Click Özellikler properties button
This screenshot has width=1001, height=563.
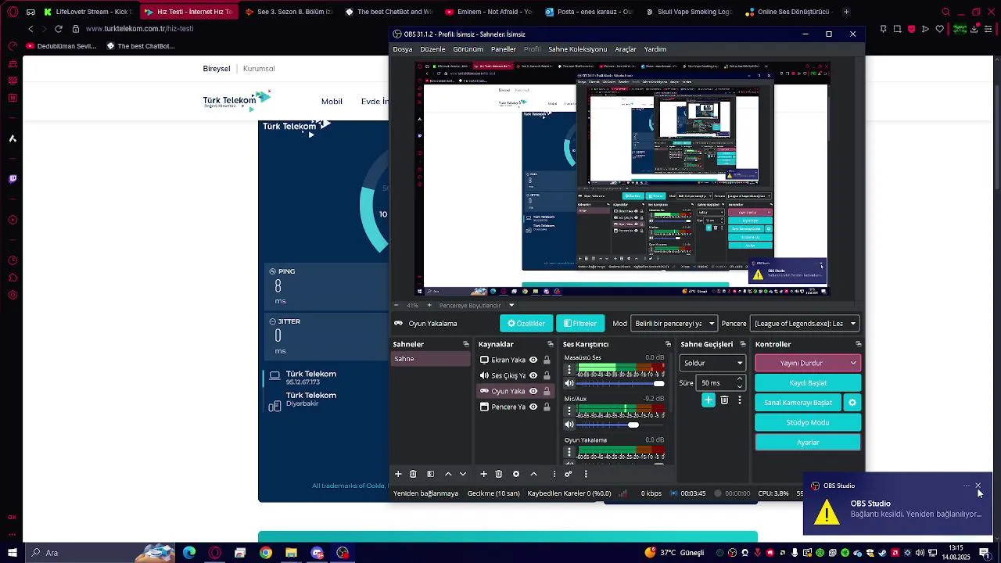point(526,324)
